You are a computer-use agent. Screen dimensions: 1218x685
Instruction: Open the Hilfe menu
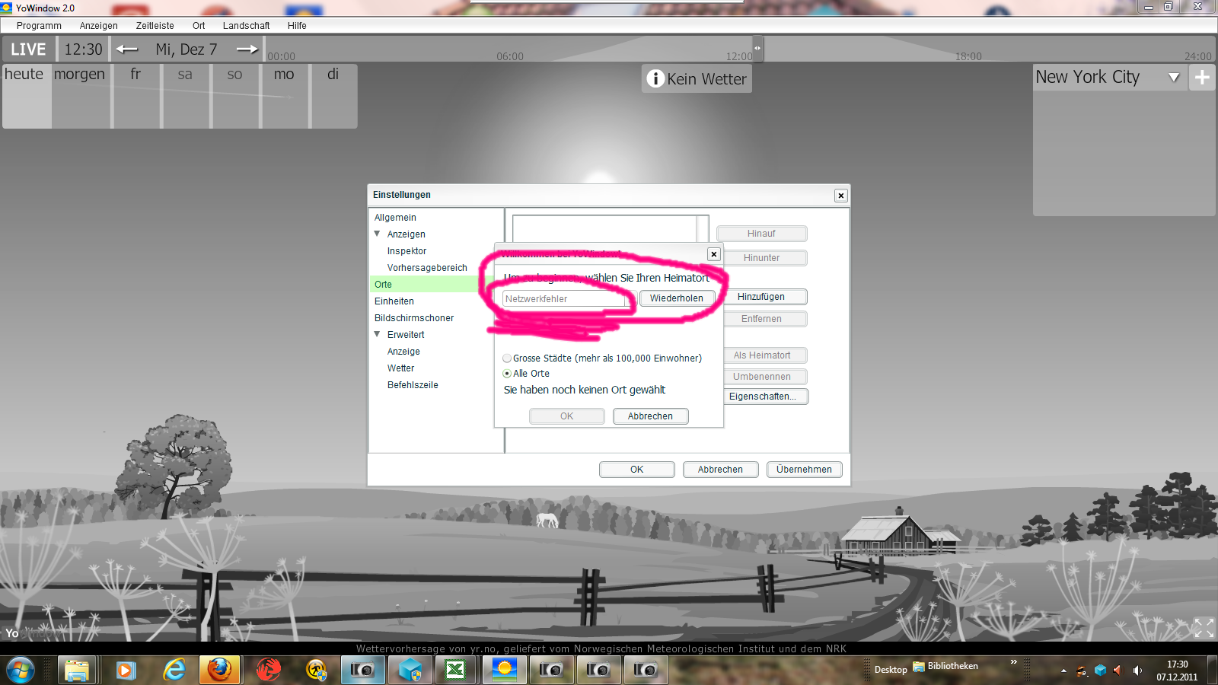click(x=297, y=26)
